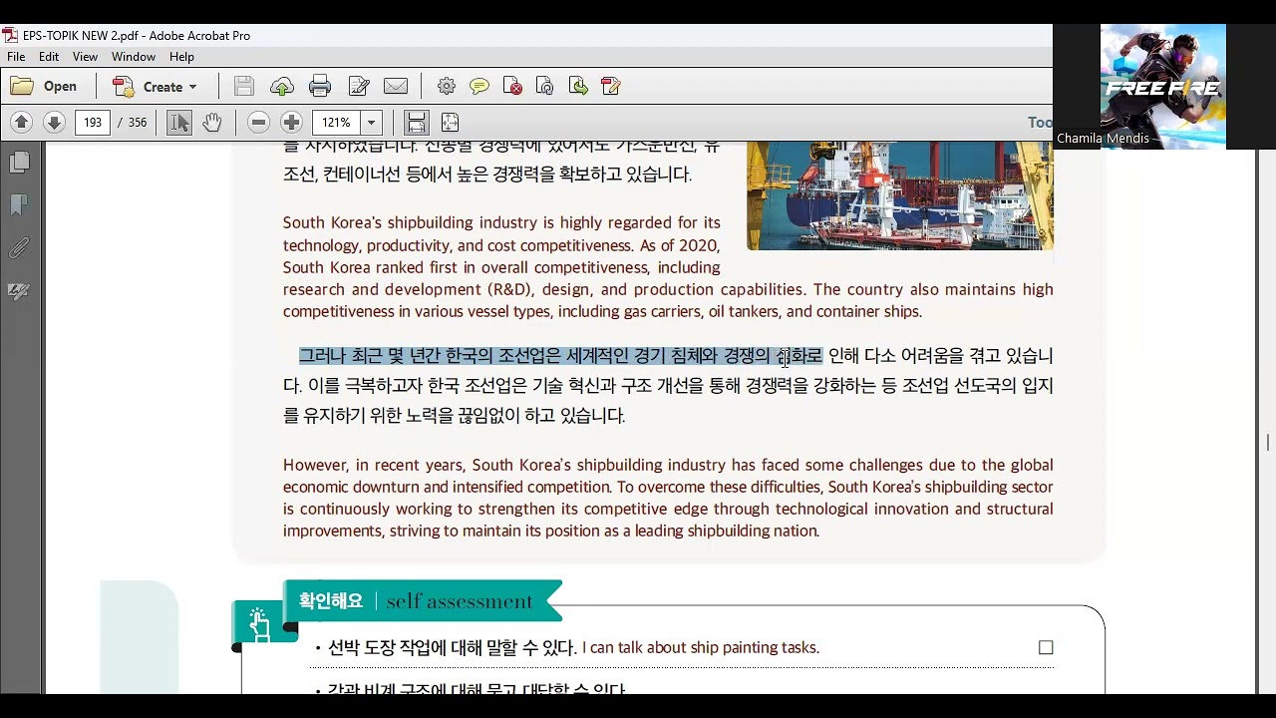Click the Save file floppy icon

[244, 87]
